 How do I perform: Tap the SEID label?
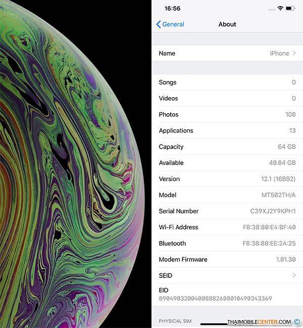[x=165, y=275]
